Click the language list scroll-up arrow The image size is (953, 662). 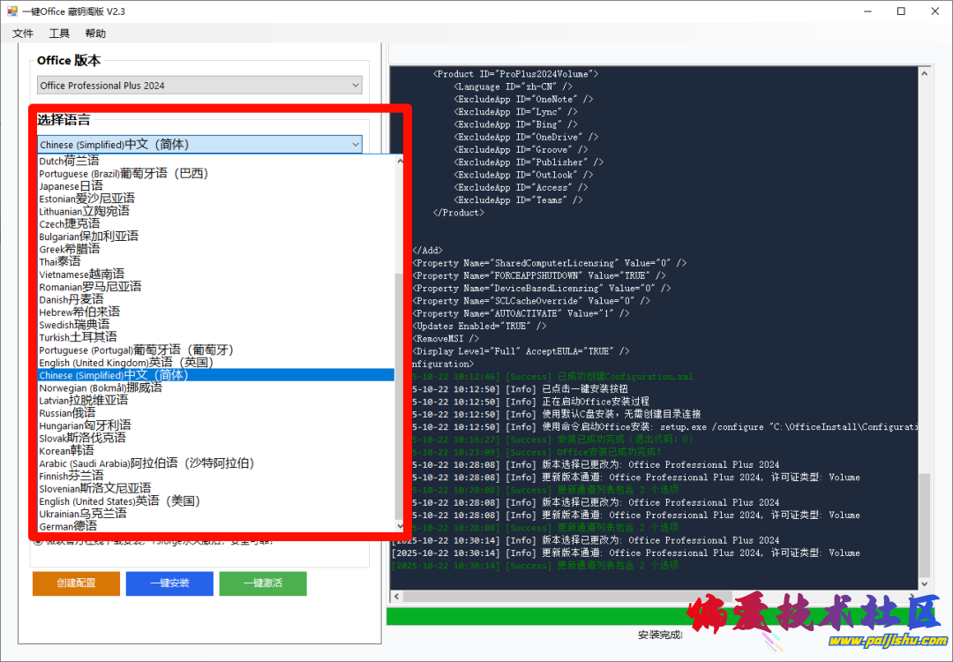click(399, 161)
